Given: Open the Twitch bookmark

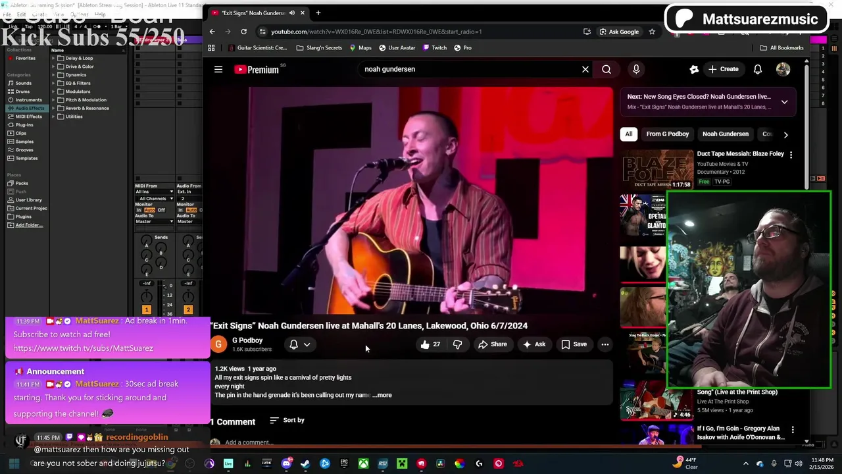Looking at the screenshot, I should (435, 47).
